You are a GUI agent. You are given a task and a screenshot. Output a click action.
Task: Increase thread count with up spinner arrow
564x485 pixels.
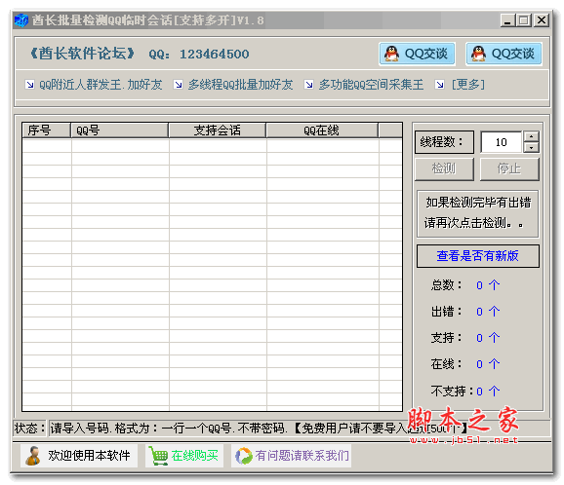coord(531,136)
